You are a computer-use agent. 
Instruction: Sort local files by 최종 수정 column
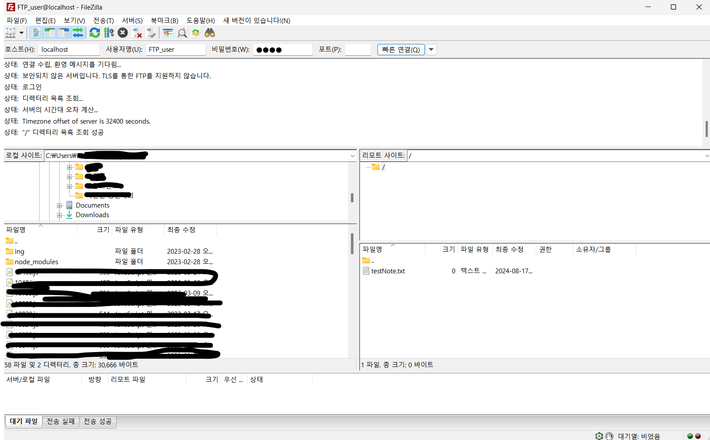pyautogui.click(x=190, y=230)
